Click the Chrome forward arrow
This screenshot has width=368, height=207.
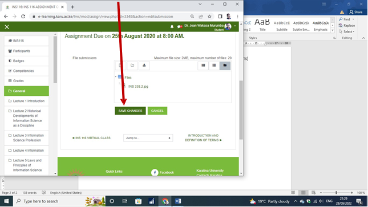pyautogui.click(x=14, y=17)
